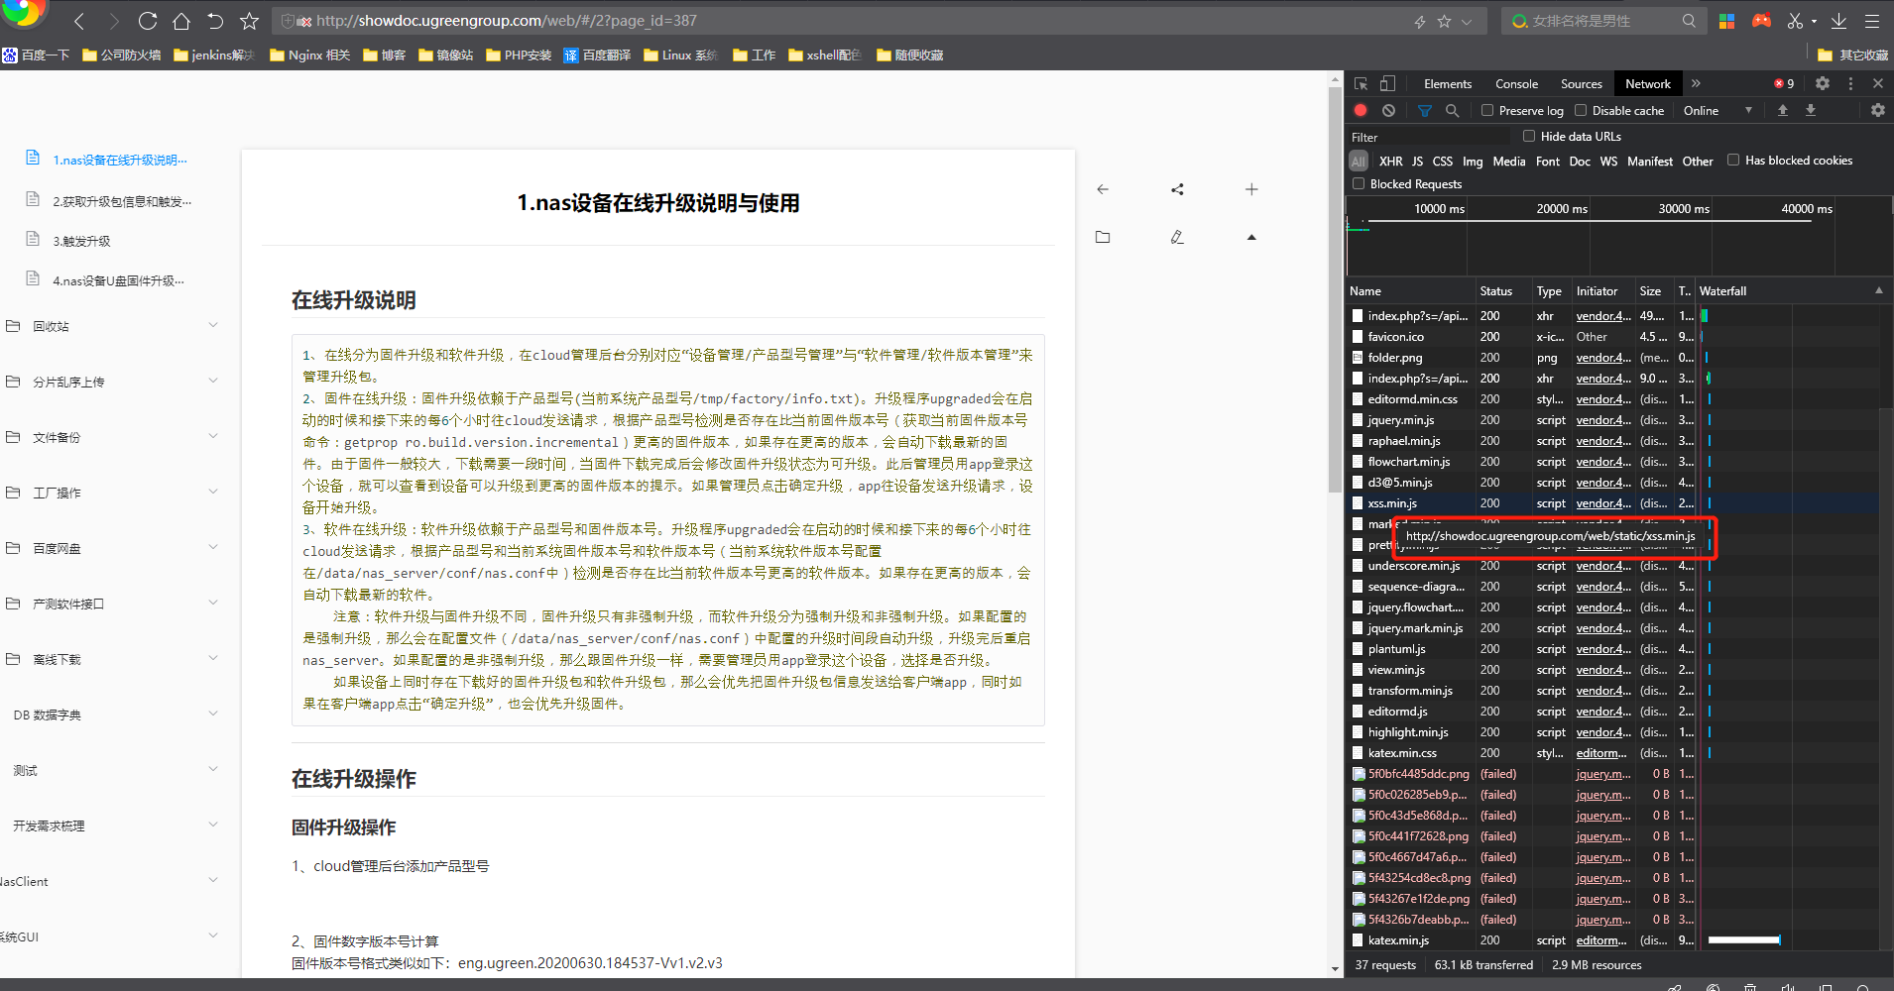Click the pencil edit icon on the document
1894x991 pixels.
[x=1176, y=237]
